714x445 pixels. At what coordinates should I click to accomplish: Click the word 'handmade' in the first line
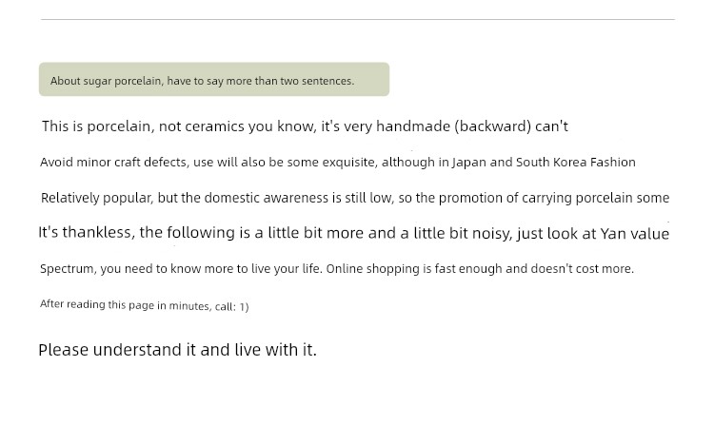point(413,126)
